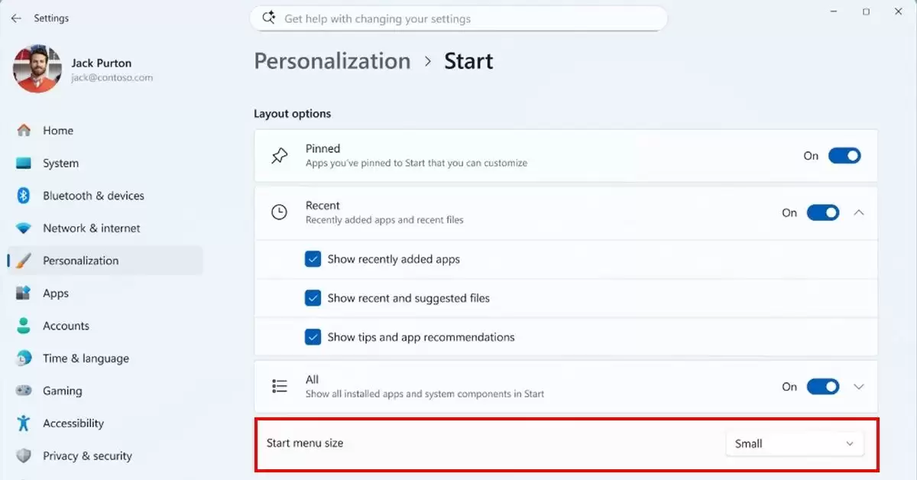Collapse the Recent section chevron

pos(859,212)
